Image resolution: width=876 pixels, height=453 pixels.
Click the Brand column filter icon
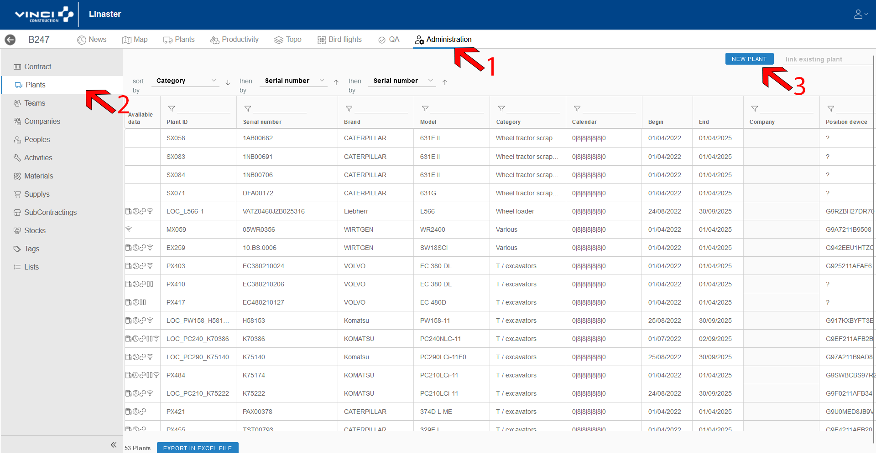[x=349, y=109]
